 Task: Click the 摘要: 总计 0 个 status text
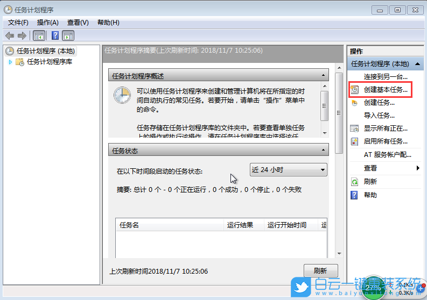[209, 190]
